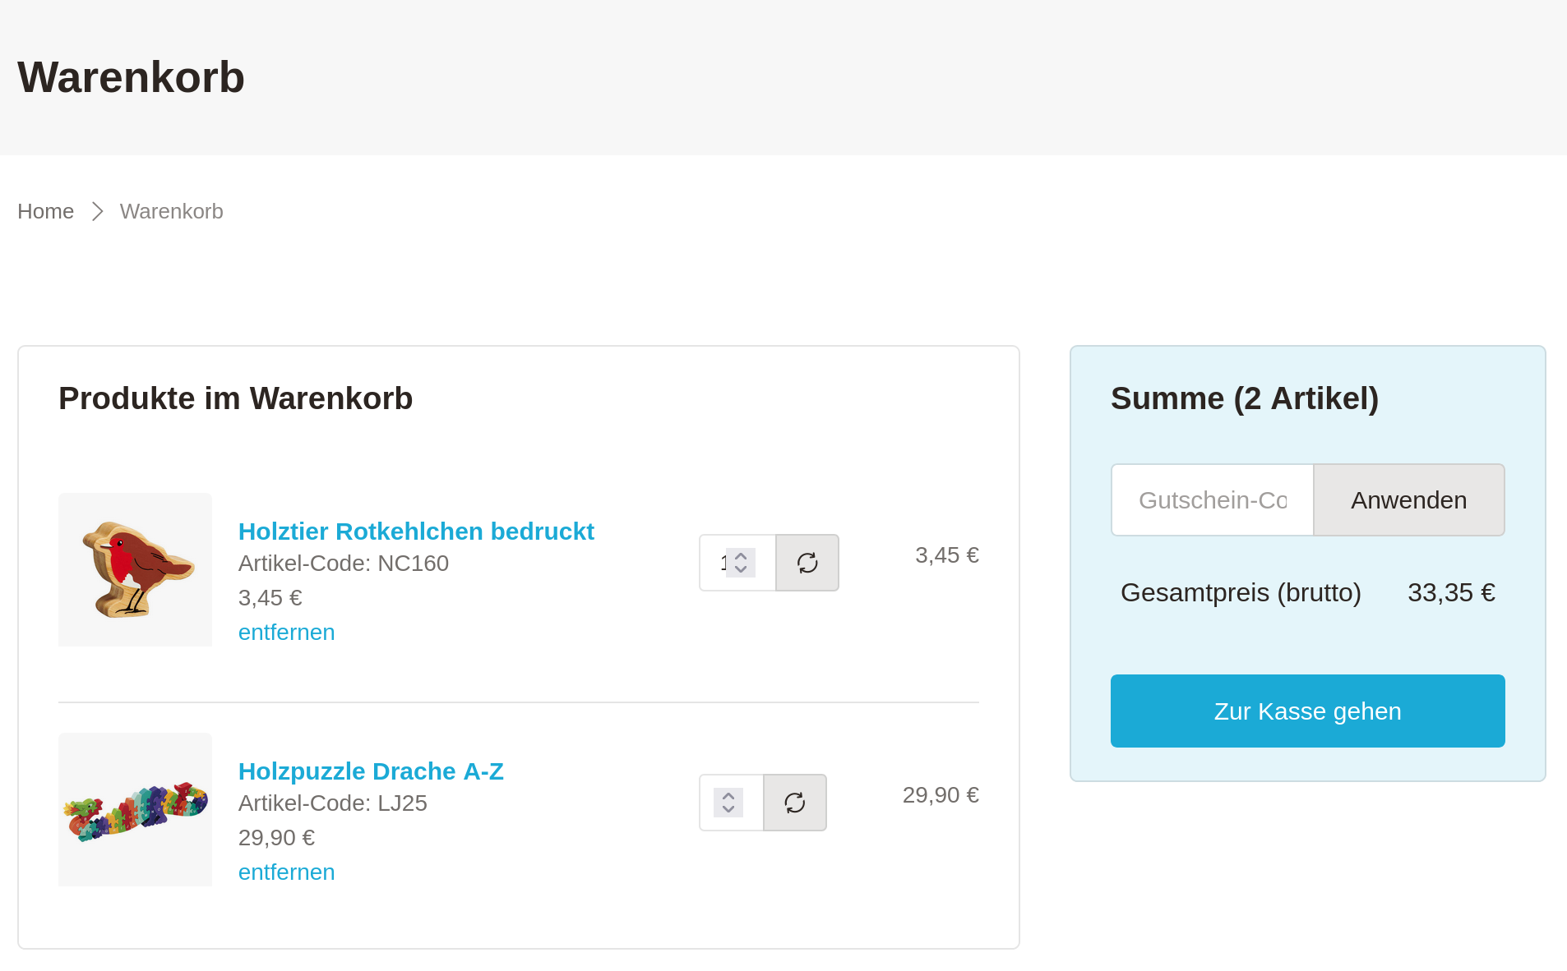Increase Rotkehlchen quantity with up arrow
This screenshot has height=971, width=1567.
point(741,556)
